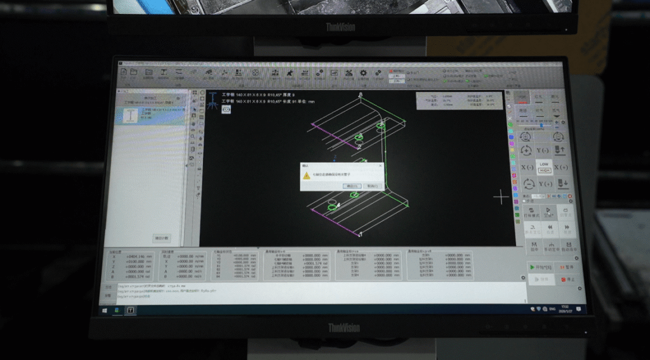The width and height of the screenshot is (650, 360).
Task: Toggle the LOW/HIGH speed switch
Action: click(x=544, y=167)
